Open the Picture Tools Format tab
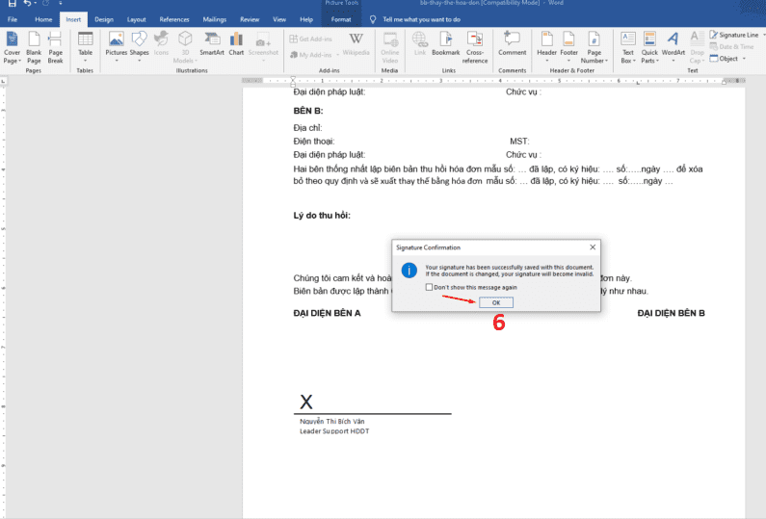 tap(341, 19)
